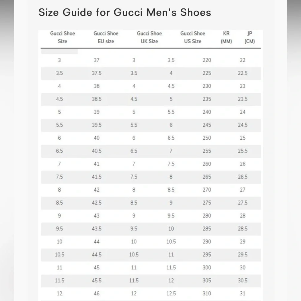This screenshot has height=301, width=301.
Task: Click the KR value 245 cell
Action: point(207,125)
